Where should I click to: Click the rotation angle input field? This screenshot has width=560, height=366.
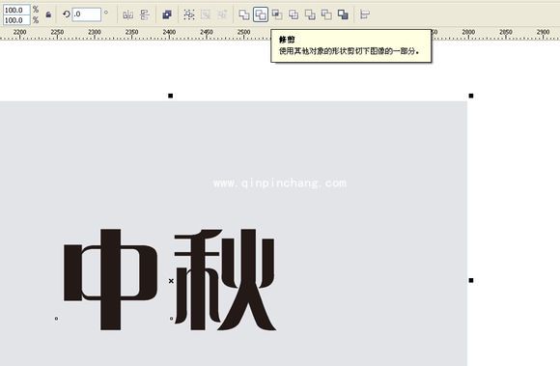(x=87, y=14)
